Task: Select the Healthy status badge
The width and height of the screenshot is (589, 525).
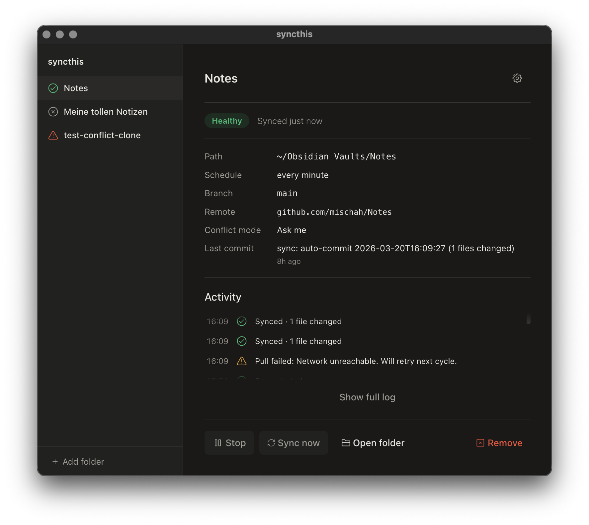Action: [x=227, y=121]
